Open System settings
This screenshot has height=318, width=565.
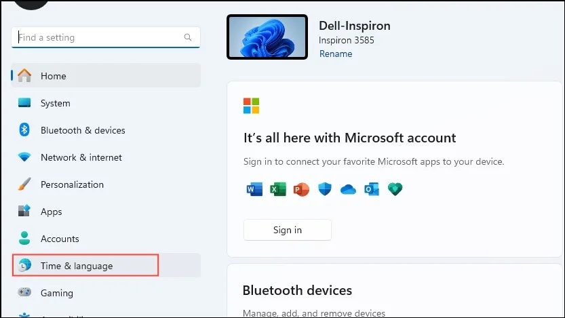[106, 103]
